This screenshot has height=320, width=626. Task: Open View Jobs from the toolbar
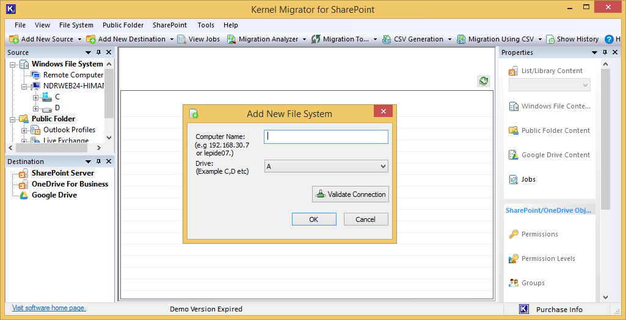click(199, 39)
